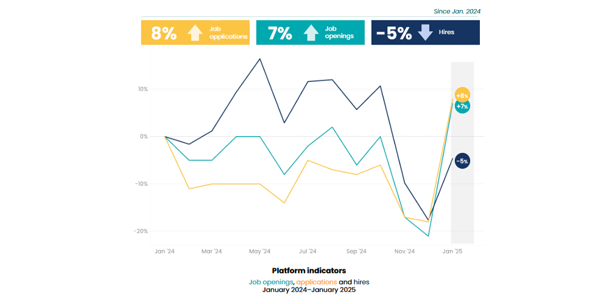This screenshot has height=304, width=609.
Task: Click the yellow +8% end-point badge
Action: click(x=462, y=95)
